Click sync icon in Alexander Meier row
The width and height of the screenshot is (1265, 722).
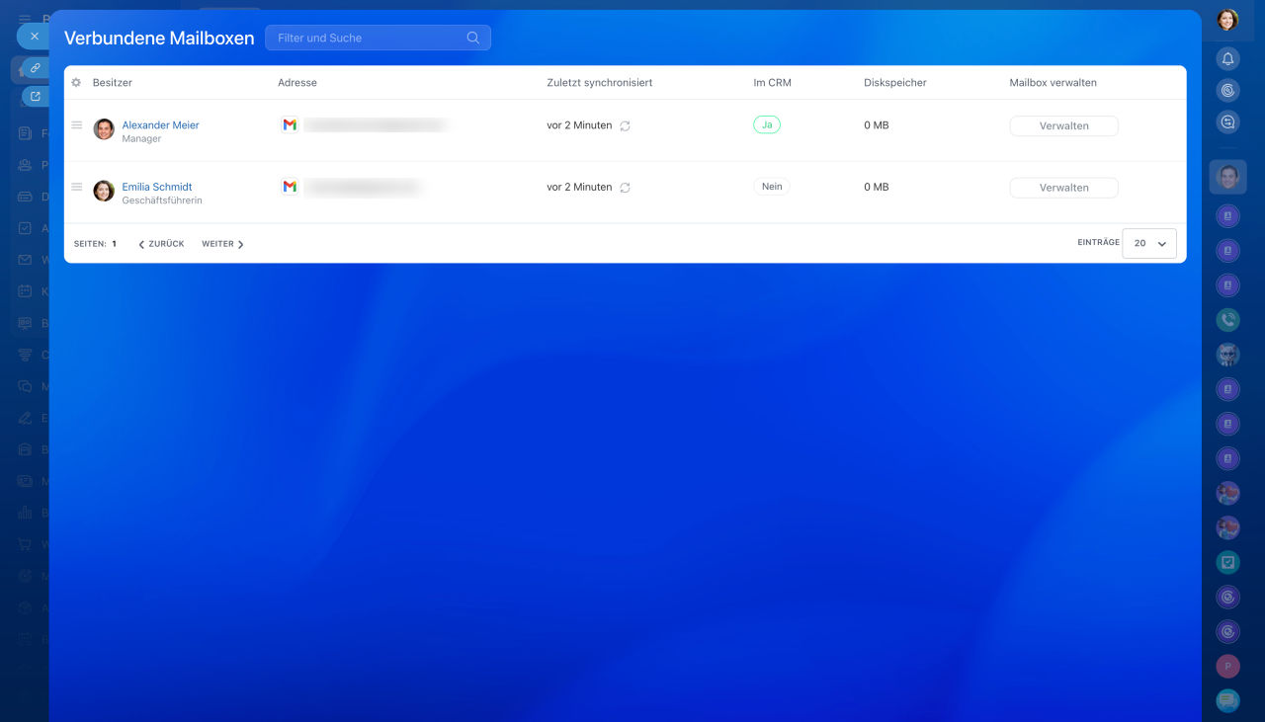[x=625, y=126]
